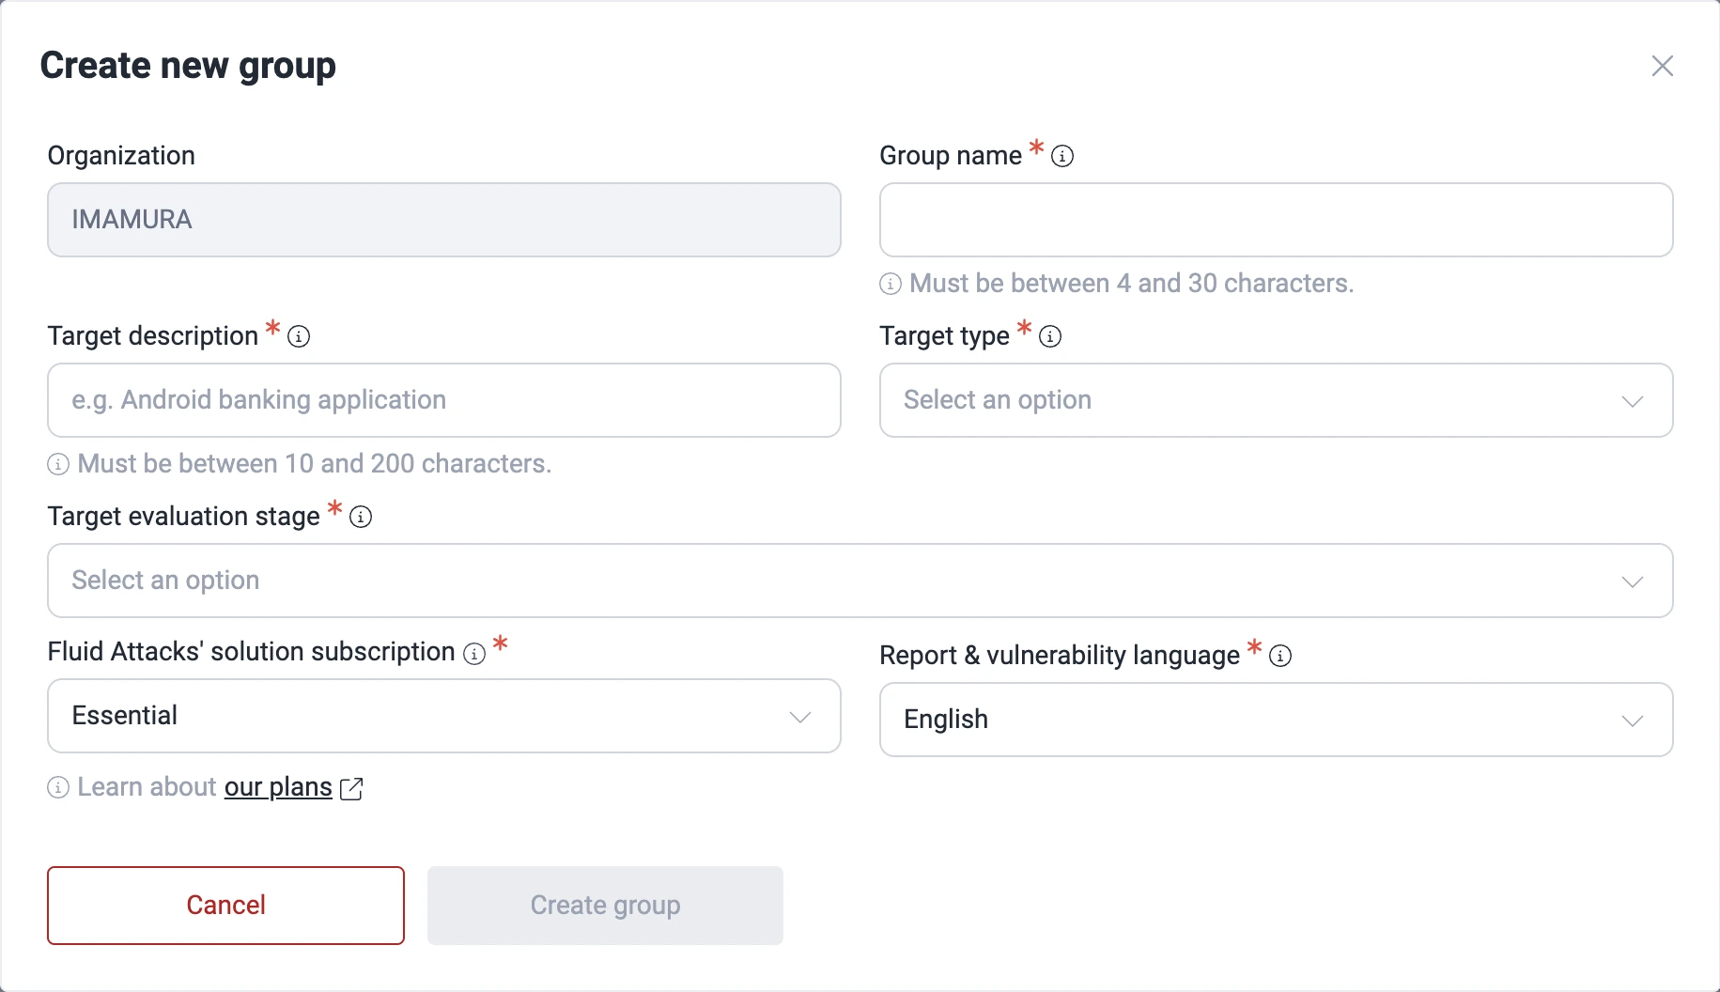Screen dimensions: 1720x992
Task: Click the external link icon after our plans
Action: coord(351,788)
